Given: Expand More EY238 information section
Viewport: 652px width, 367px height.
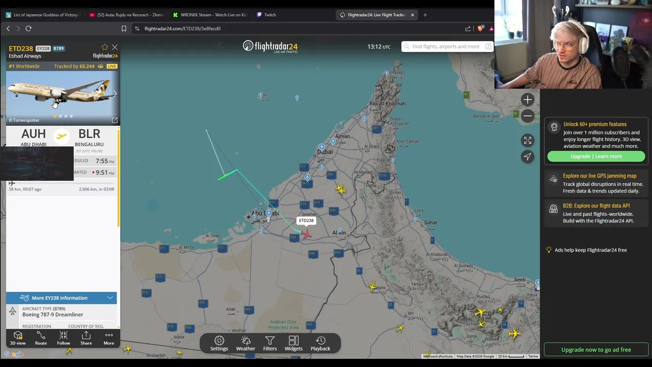Looking at the screenshot, I should pyautogui.click(x=62, y=298).
